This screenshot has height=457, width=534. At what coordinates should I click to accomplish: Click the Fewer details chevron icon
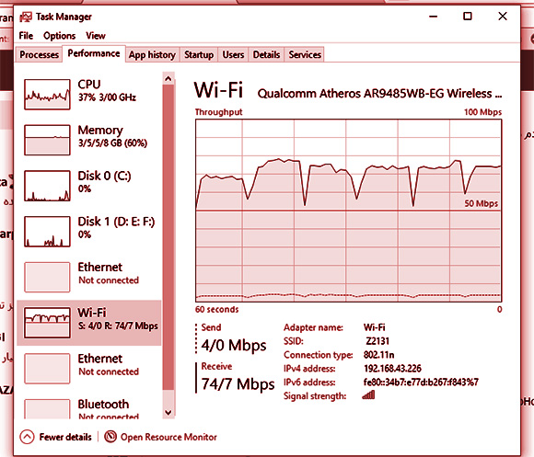(27, 437)
